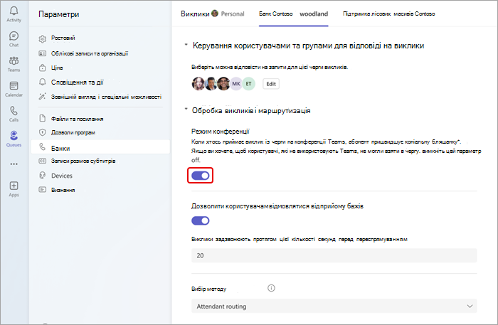This screenshot has width=498, height=325.
Task: Collapse Керування користувачами та групами section
Action: pyautogui.click(x=186, y=45)
